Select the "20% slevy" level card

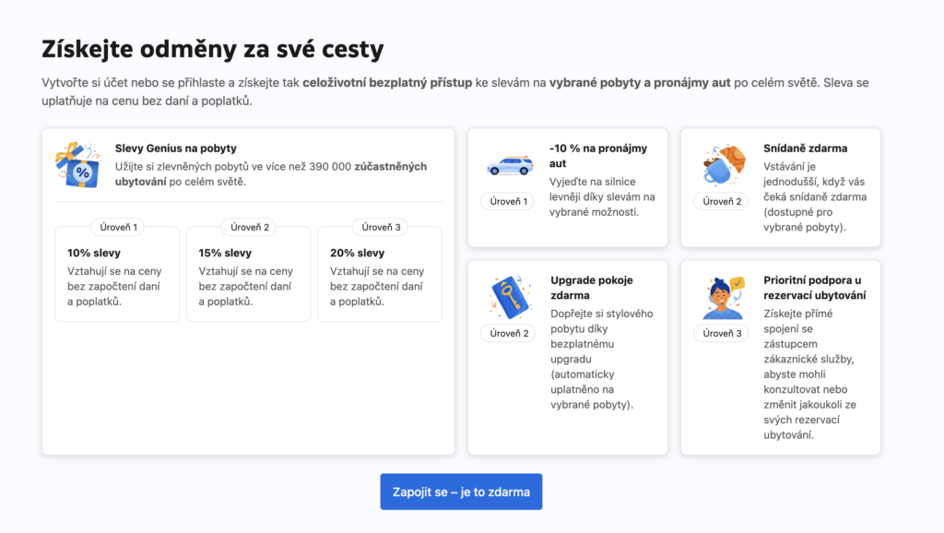[380, 275]
